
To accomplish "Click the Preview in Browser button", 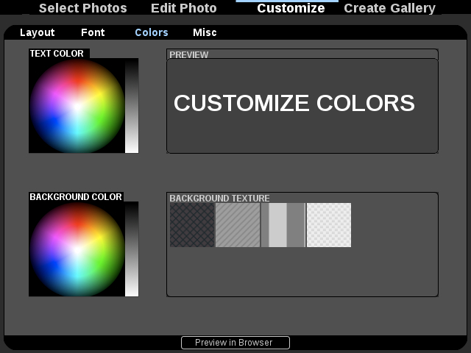I will click(x=235, y=343).
